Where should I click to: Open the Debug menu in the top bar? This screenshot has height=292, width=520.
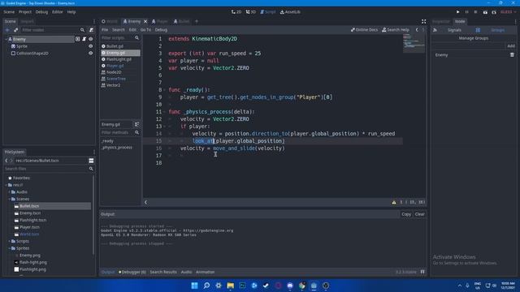click(x=41, y=12)
